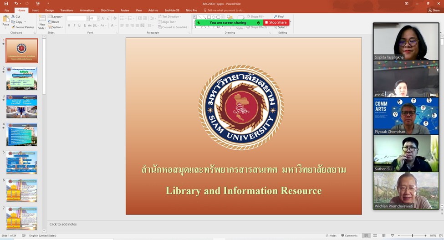Open Slide Sorter view from status bar
The width and height of the screenshot is (444, 240).
tap(375, 235)
